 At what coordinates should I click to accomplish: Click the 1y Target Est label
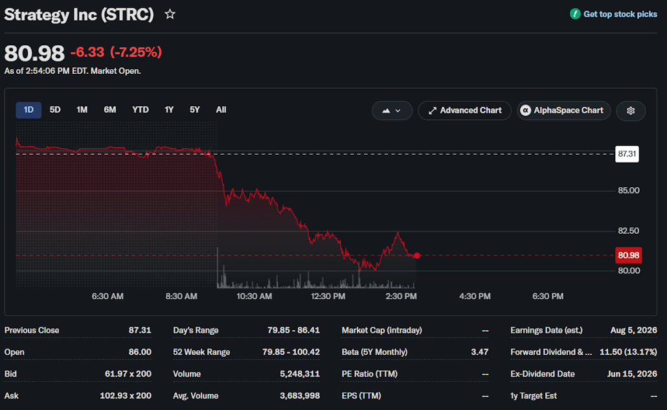point(534,396)
